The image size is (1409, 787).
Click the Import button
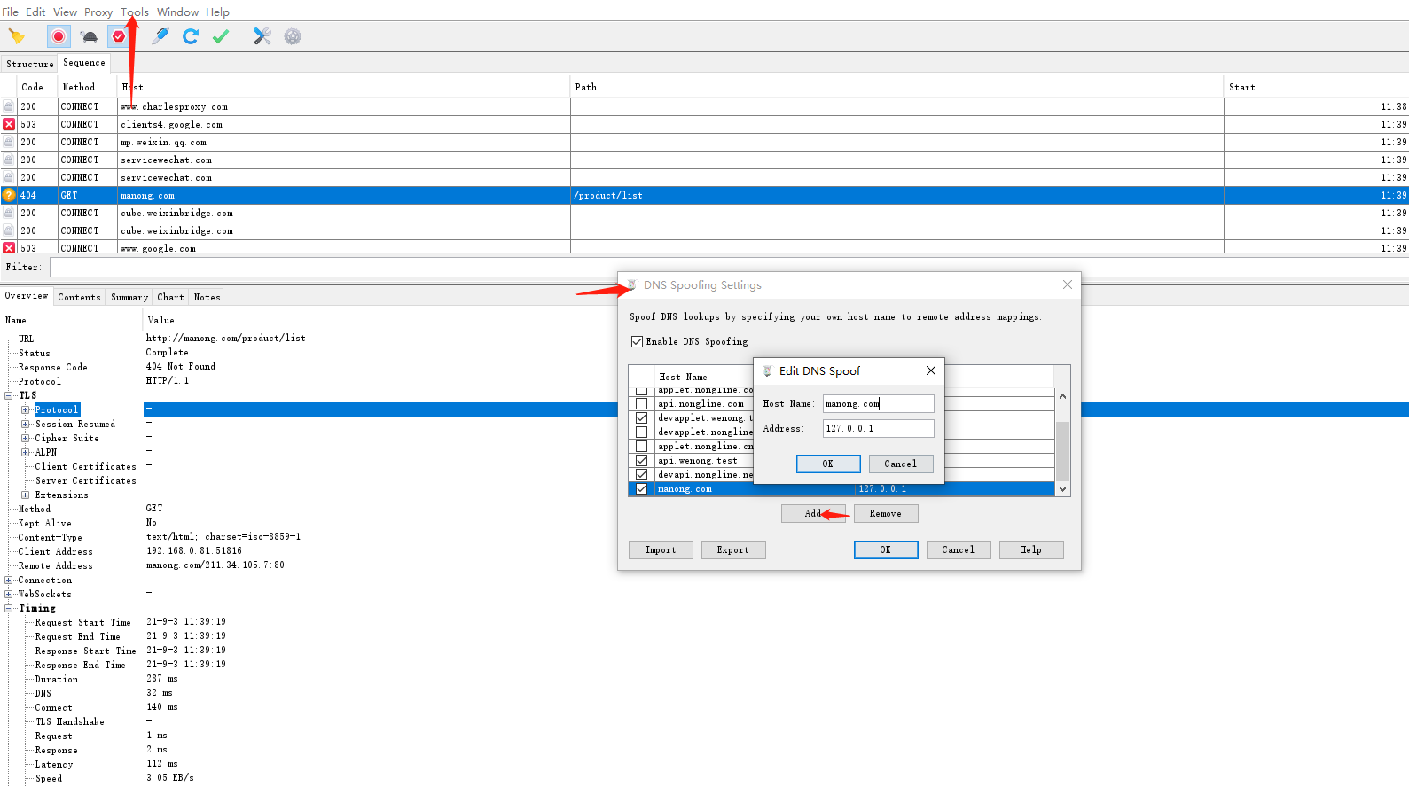click(x=661, y=549)
